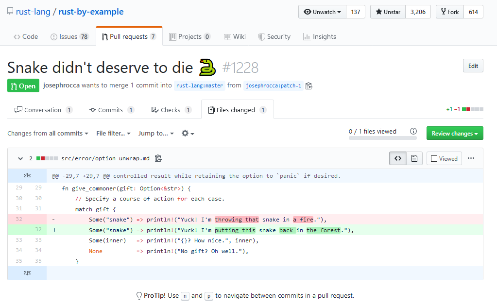Click the Fork button
497x306 pixels.
(x=450, y=12)
